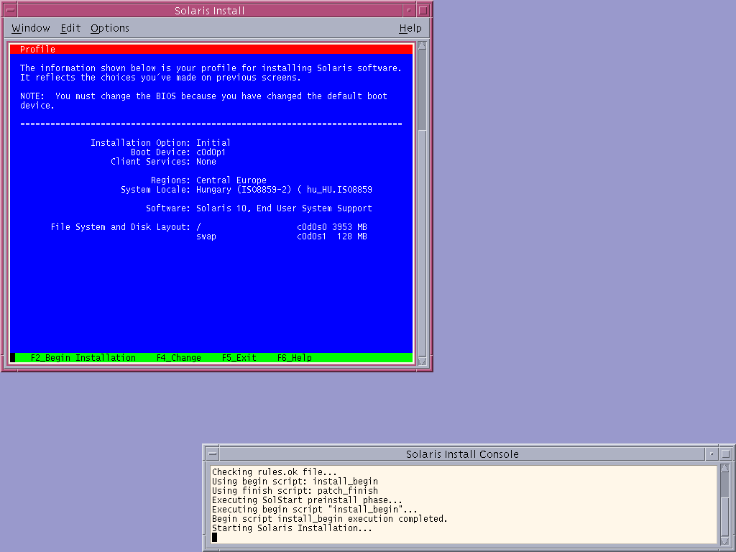This screenshot has width=736, height=552.
Task: Click the Install Console scrollbar up arrow
Action: [724, 469]
